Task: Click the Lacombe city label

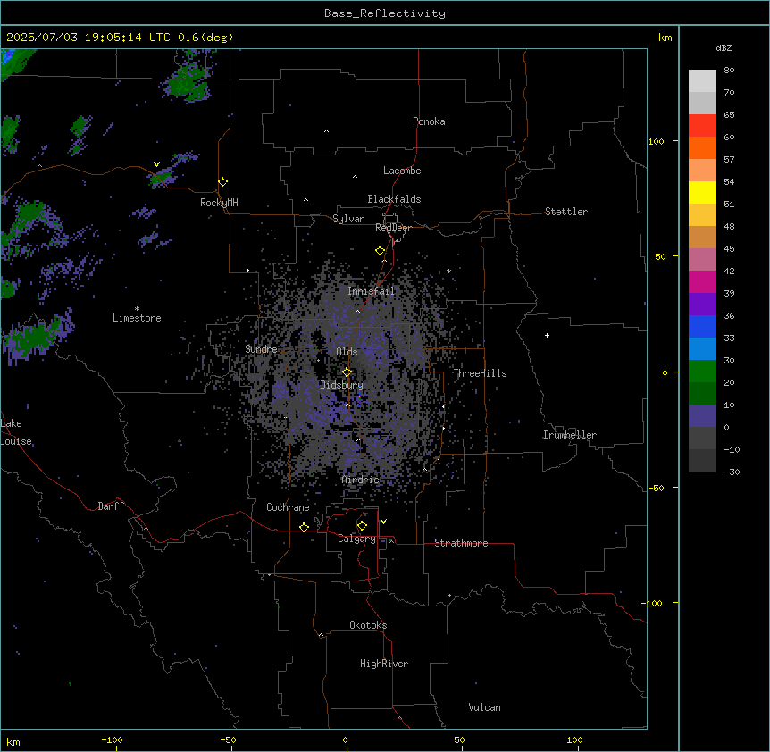Action: [x=402, y=171]
